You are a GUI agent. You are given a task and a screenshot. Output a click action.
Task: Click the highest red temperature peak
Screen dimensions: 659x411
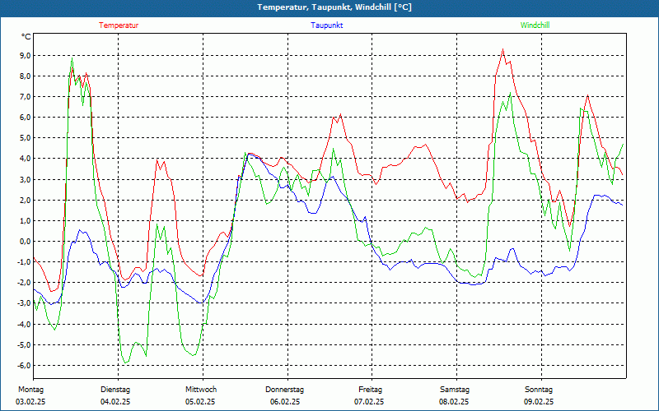coord(502,50)
